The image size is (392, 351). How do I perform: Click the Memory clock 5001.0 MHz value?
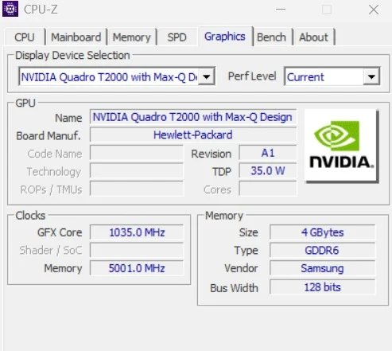(x=137, y=268)
